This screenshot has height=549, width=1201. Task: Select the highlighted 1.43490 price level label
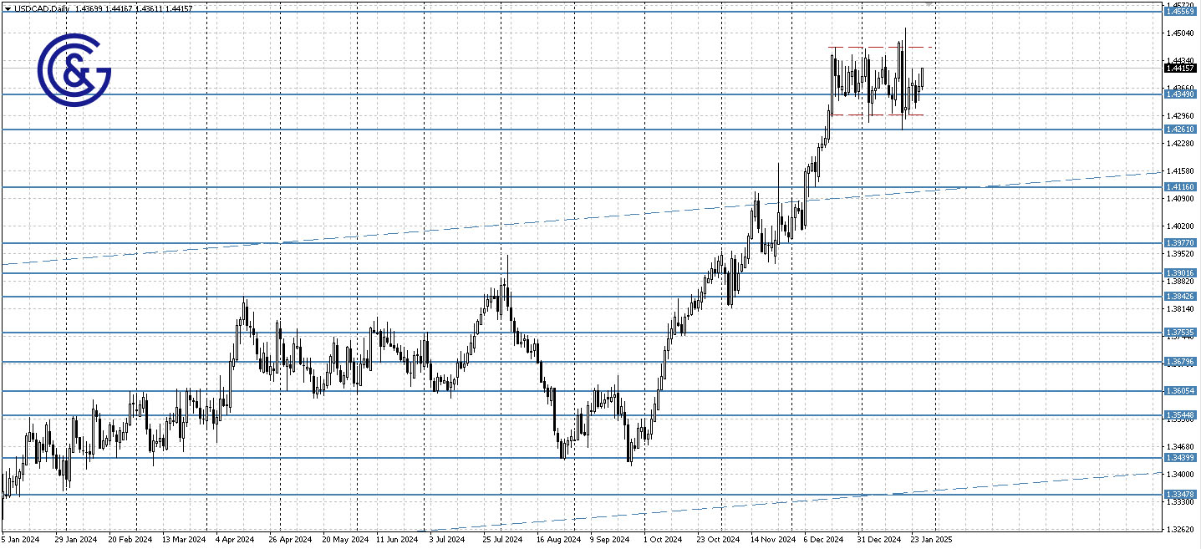[x=1182, y=96]
